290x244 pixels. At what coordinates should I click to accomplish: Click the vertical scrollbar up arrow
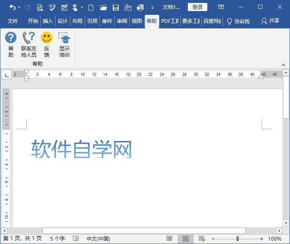(x=286, y=72)
